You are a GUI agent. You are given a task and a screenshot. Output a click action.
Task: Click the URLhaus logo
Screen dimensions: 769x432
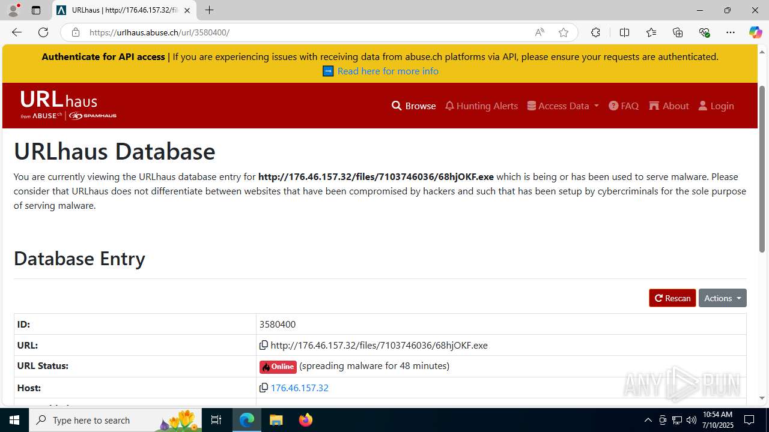68,106
